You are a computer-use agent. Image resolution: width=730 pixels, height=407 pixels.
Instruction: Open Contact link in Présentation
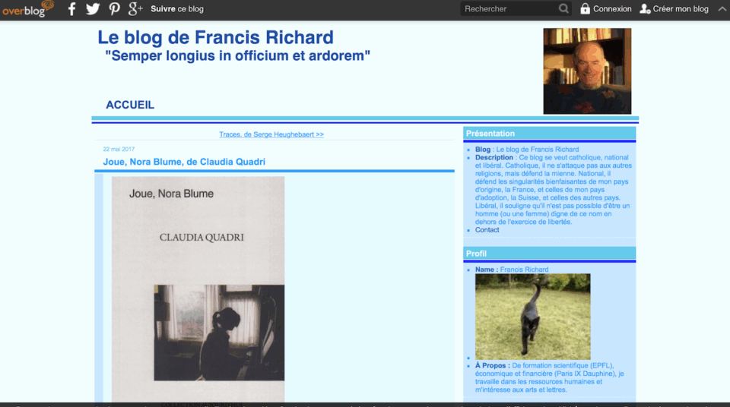pos(487,230)
